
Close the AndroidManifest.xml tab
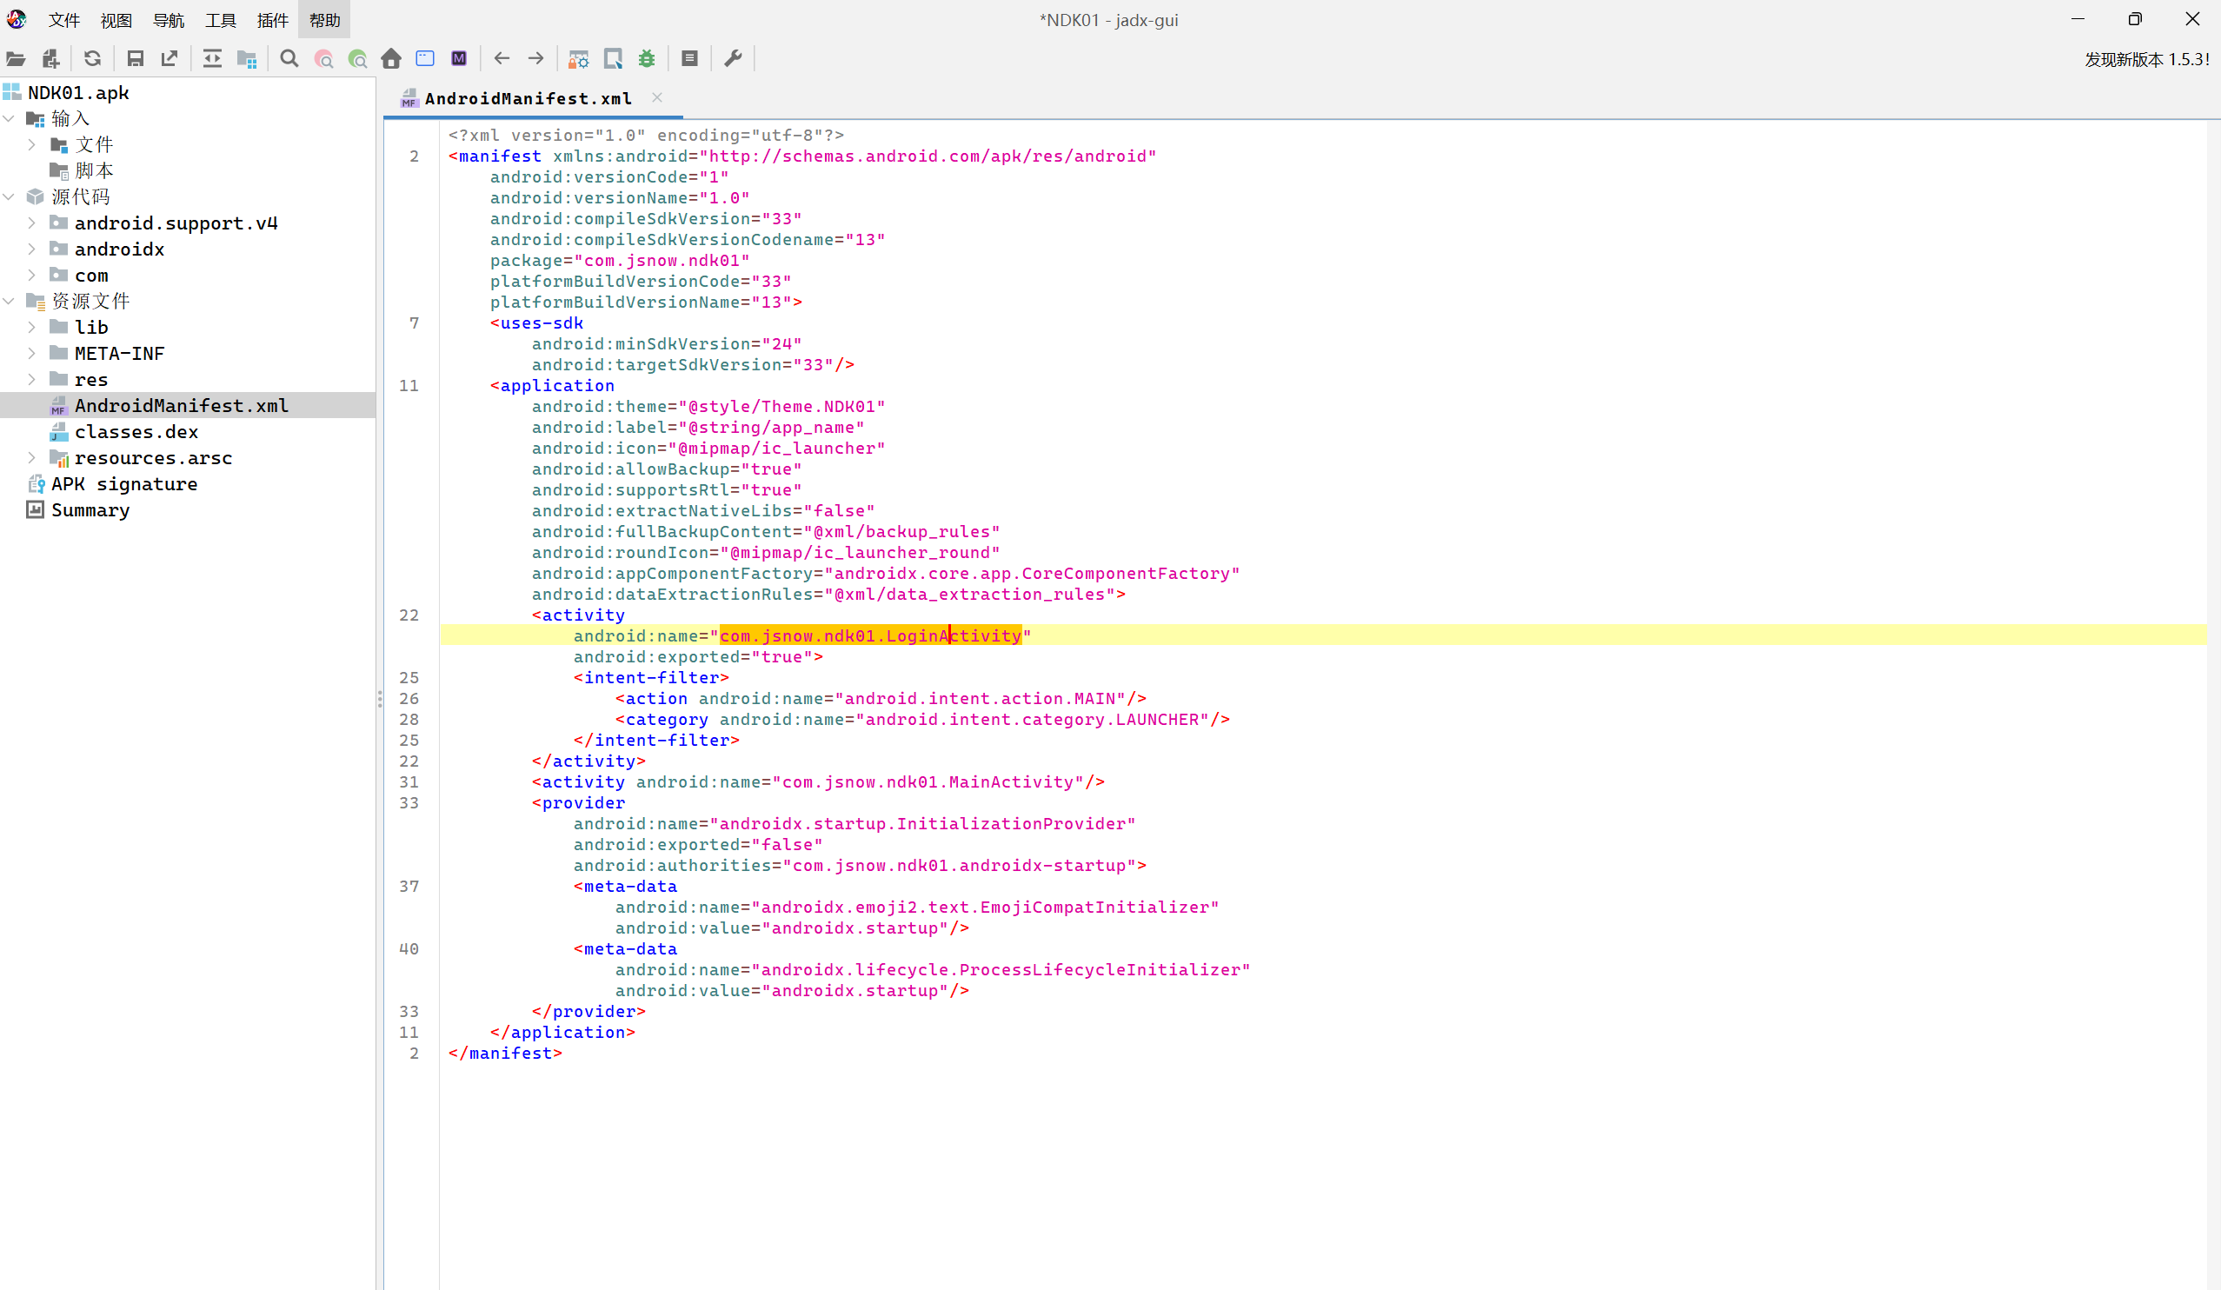[656, 98]
